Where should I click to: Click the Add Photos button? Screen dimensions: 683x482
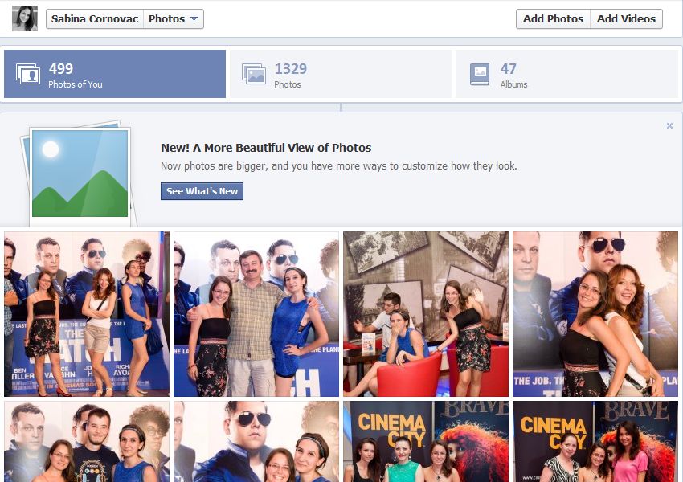coord(553,19)
